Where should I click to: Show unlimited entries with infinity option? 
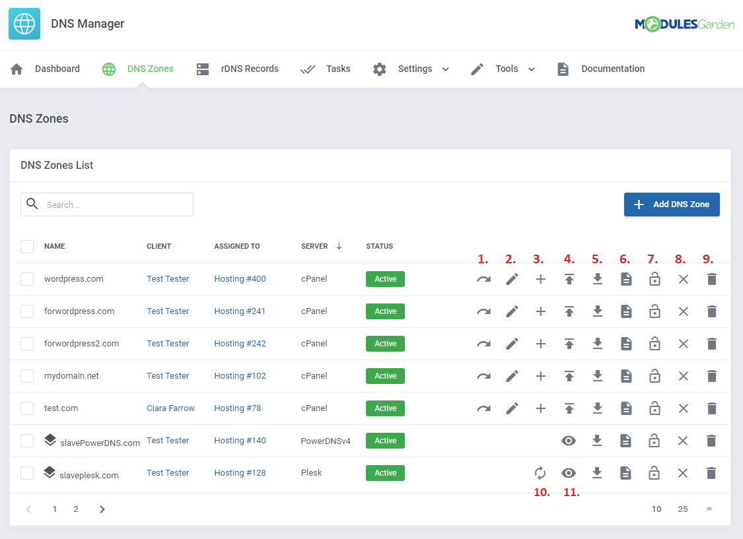tap(709, 509)
